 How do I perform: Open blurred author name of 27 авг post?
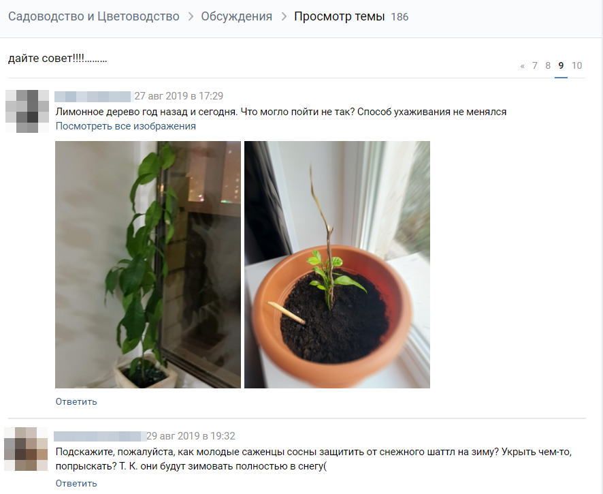coord(93,96)
